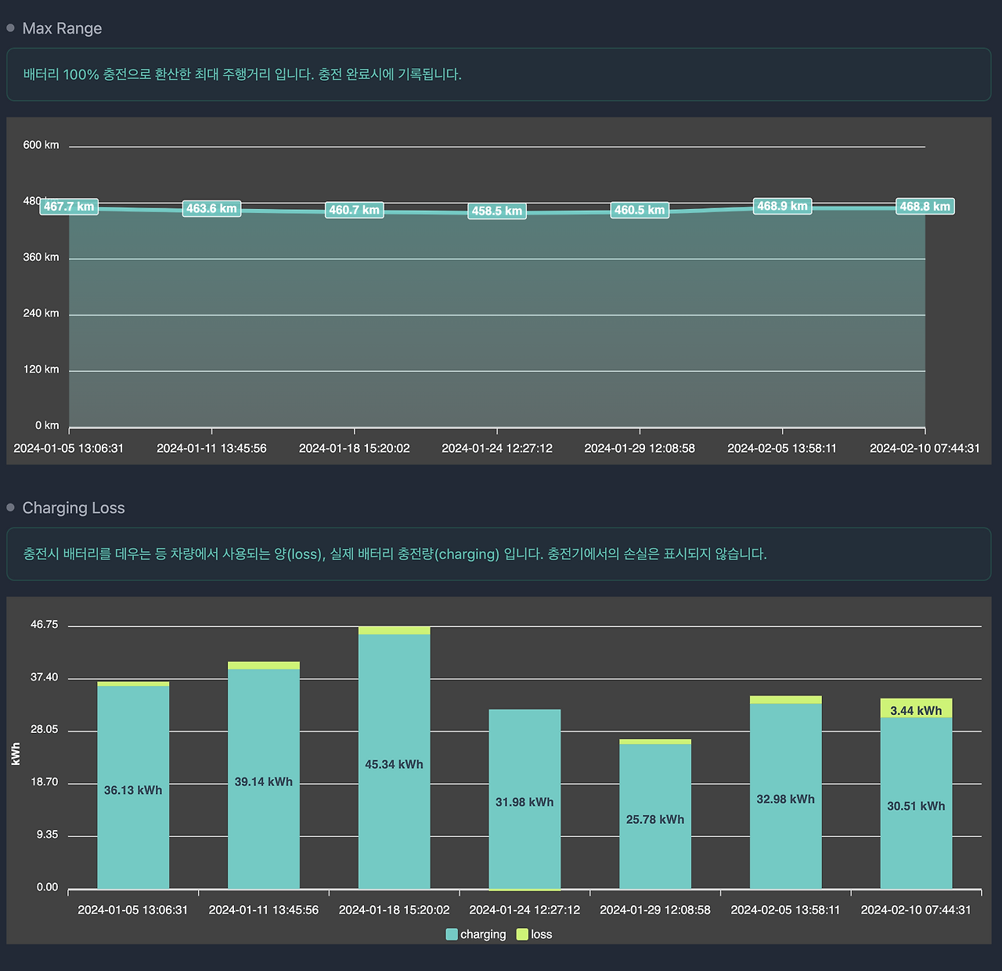Image resolution: width=1002 pixels, height=971 pixels.
Task: Click the 0.00 y-axis label
Action: click(x=47, y=887)
